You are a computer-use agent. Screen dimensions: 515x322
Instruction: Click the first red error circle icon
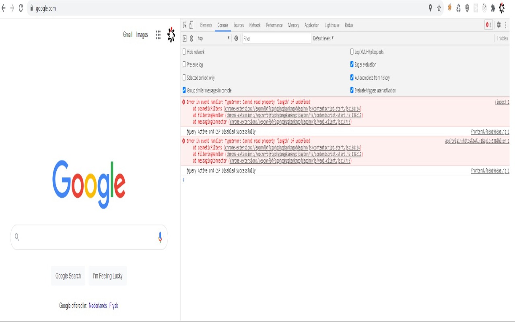tap(184, 102)
